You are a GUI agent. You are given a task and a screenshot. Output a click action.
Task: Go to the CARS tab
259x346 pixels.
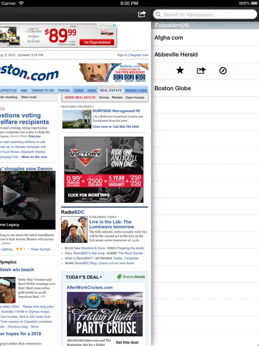pos(79,90)
